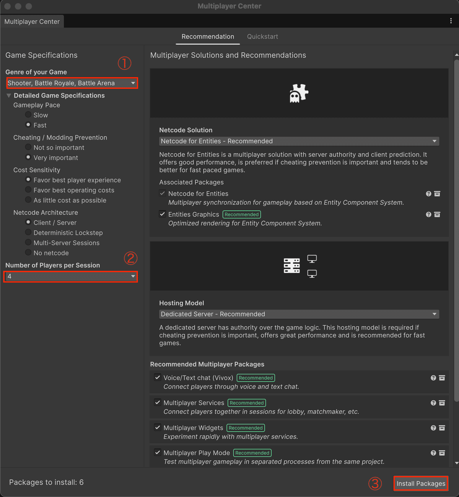Open help for Voice/Text chat (Vivox)
459x497 pixels.
pos(433,377)
